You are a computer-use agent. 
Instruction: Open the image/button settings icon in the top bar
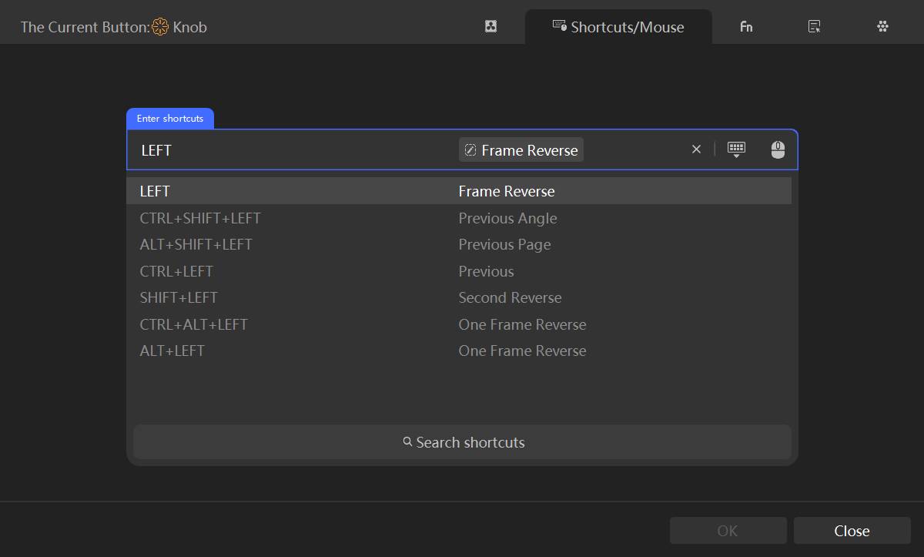(490, 25)
